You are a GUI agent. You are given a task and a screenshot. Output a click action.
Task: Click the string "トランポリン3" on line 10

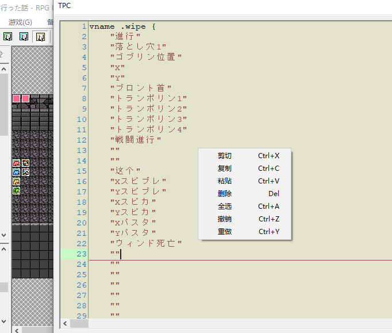tap(148, 119)
